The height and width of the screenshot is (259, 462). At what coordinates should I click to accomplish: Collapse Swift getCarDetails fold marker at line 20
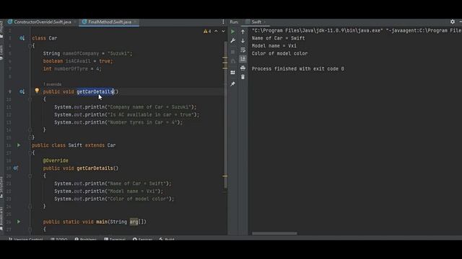click(30, 176)
